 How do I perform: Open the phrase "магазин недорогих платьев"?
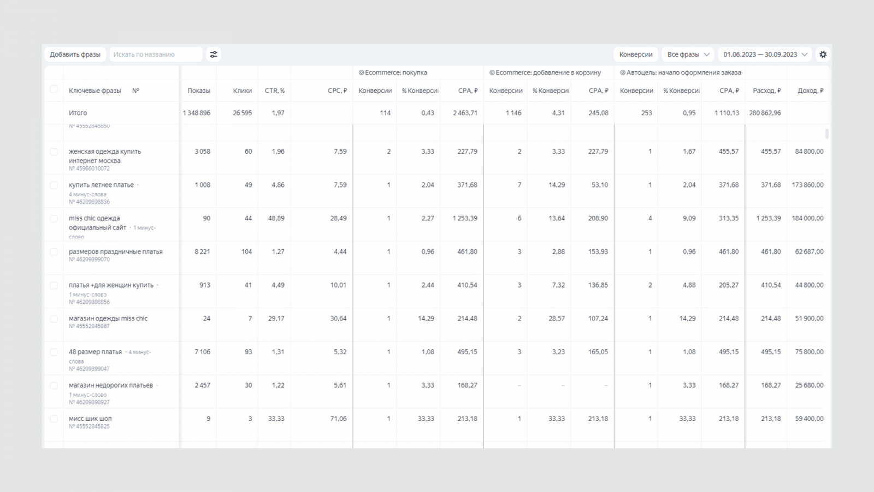pos(111,385)
